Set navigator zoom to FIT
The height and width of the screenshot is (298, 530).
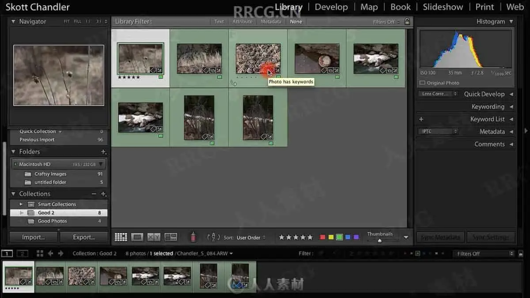(67, 21)
